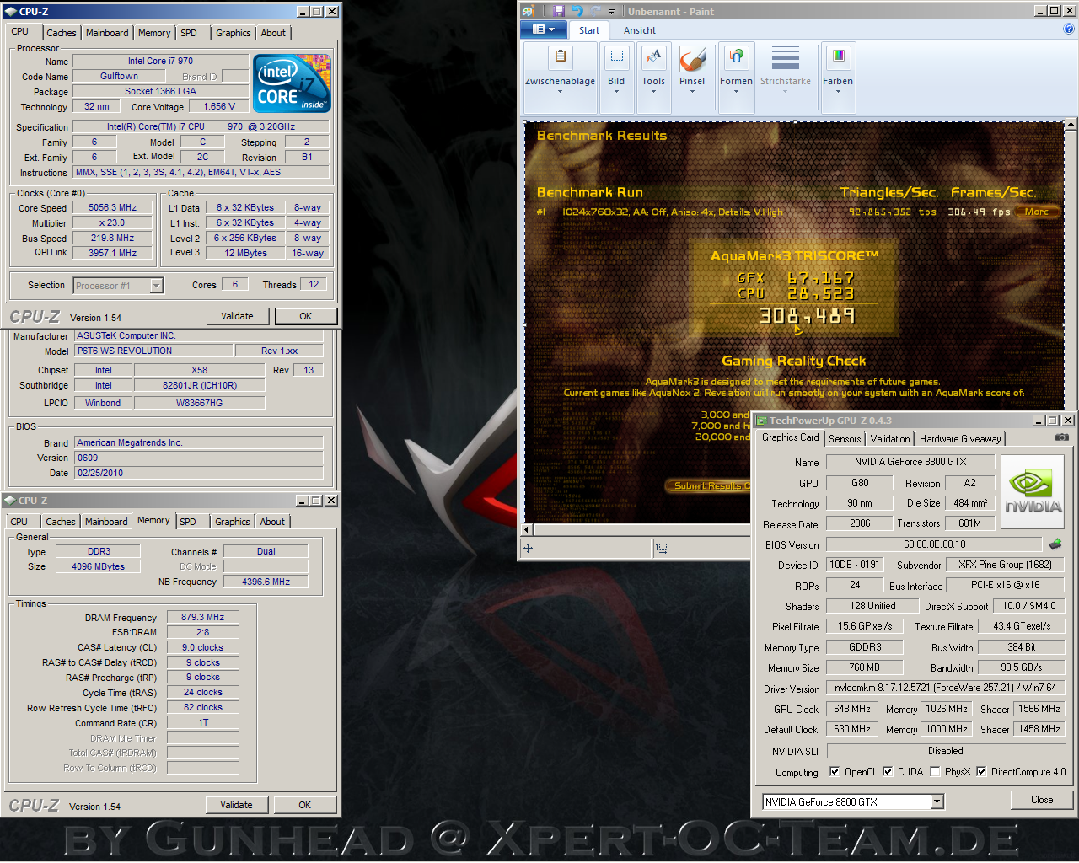This screenshot has width=1079, height=863.
Task: Enable the PhysX checkbox in GPU-Z
Action: [935, 771]
